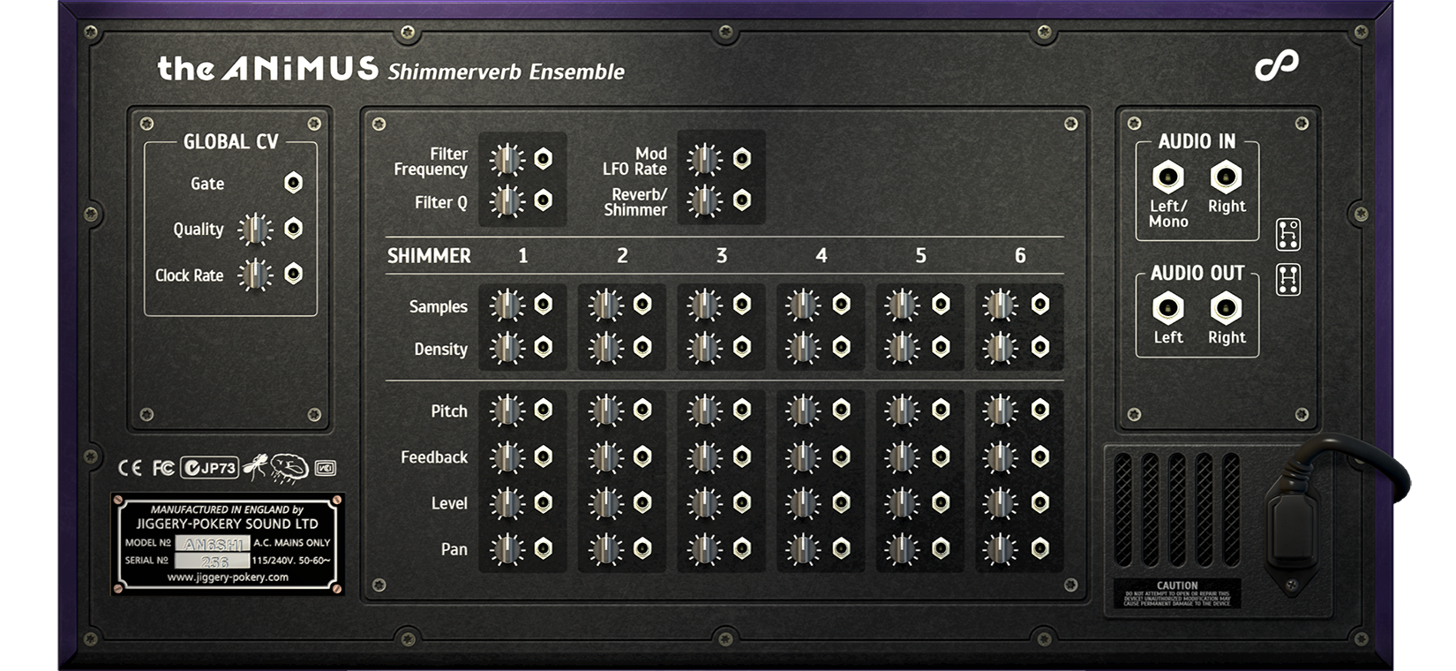The height and width of the screenshot is (671, 1456).
Task: Click the Gate CV input jack
Action: coord(293,183)
